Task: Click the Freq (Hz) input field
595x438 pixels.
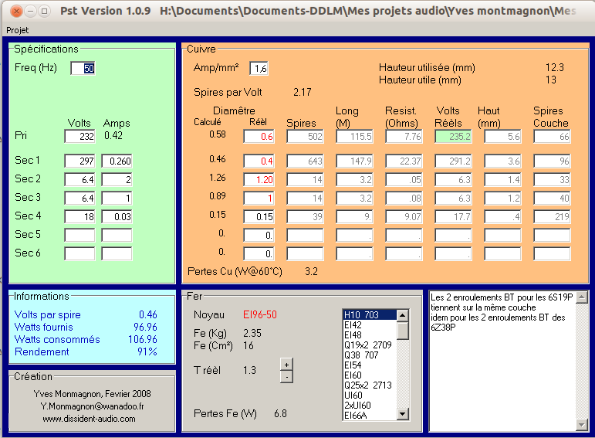Action: 83,69
